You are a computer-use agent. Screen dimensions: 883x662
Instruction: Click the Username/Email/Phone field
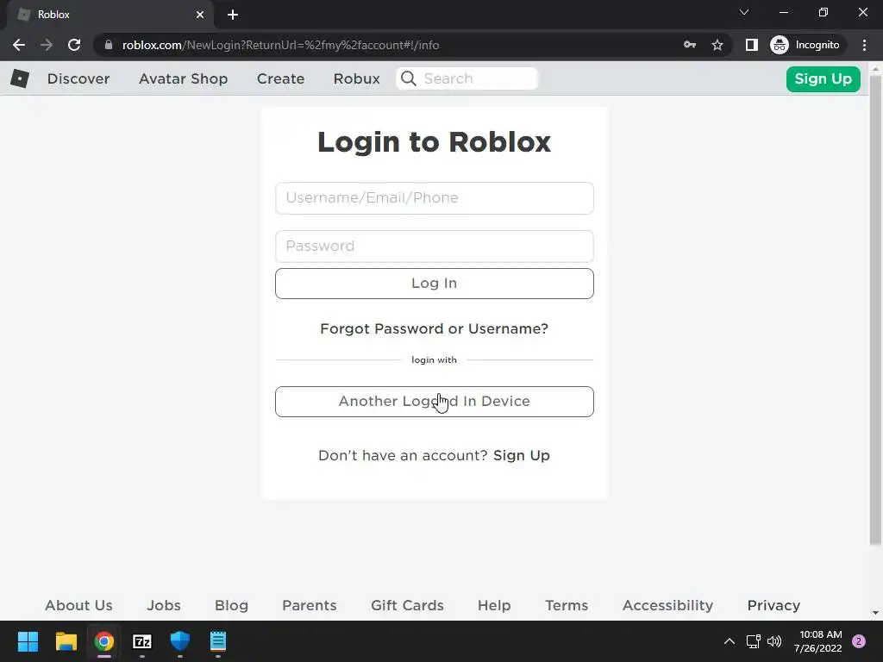[x=435, y=198]
